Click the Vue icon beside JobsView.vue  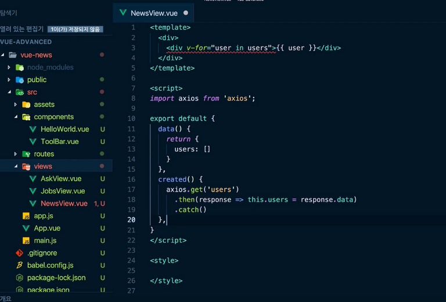tap(33, 191)
